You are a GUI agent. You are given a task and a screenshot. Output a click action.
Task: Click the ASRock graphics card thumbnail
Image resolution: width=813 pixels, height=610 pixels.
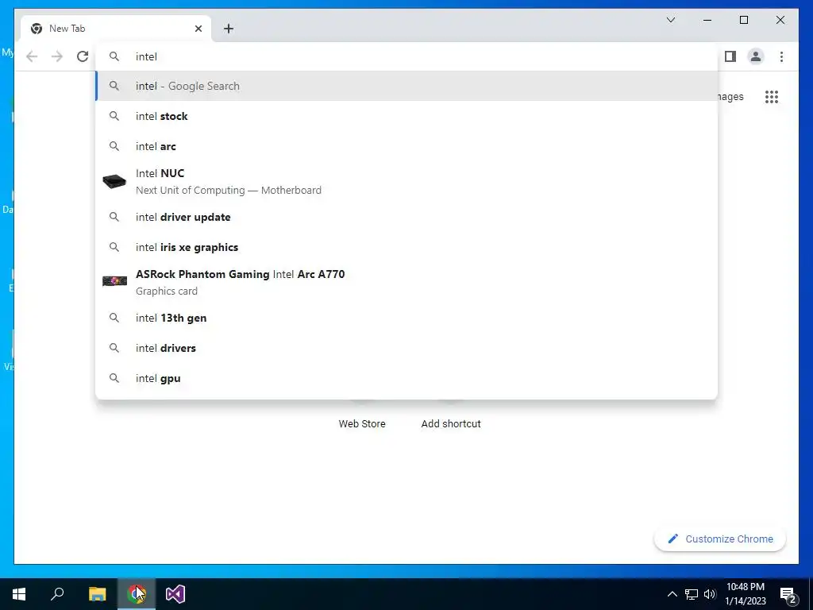(x=114, y=281)
